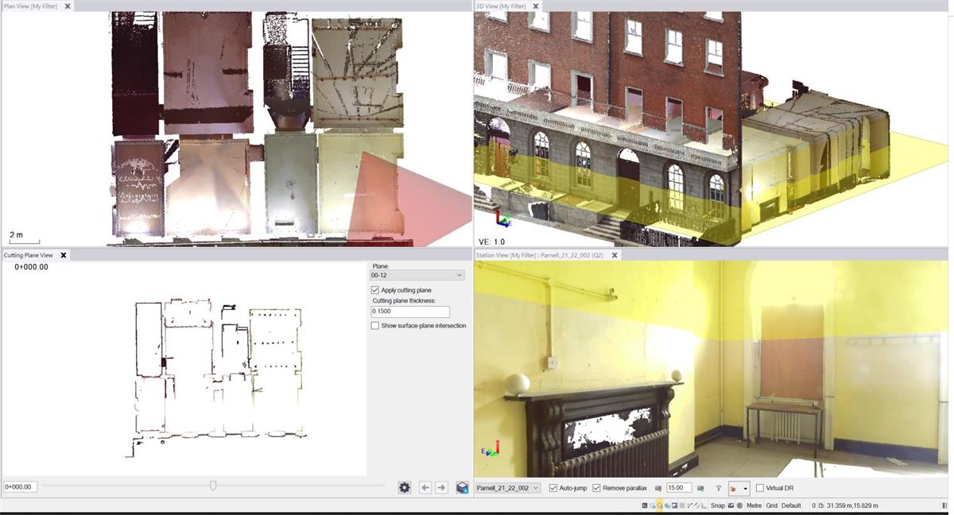Screen dimensions: 954x515
Task: Click the 3D cube icon in Cutting Plane View
Action: 462,487
